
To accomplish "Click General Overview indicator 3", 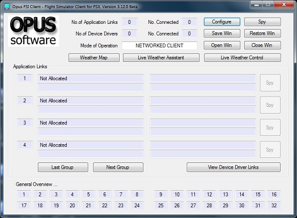I will (x=56, y=195).
